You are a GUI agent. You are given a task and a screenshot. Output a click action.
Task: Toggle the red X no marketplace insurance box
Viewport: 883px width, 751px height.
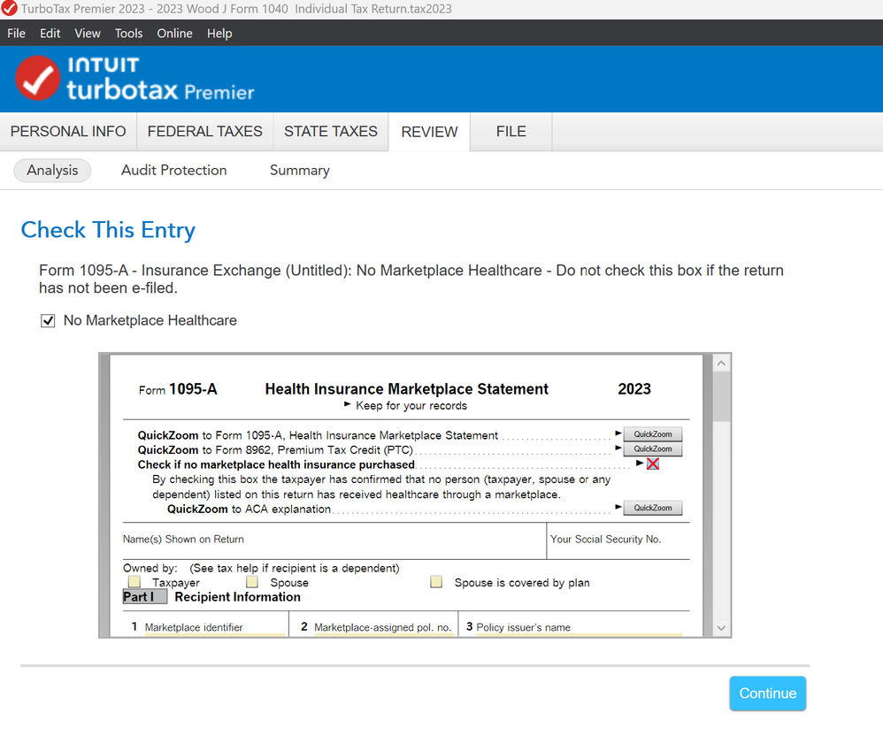point(653,464)
